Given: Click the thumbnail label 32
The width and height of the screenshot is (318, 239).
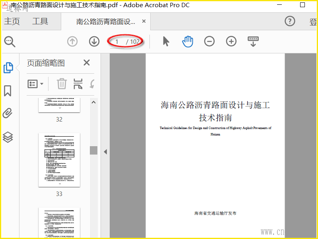Looking at the screenshot, I should click(x=59, y=119).
